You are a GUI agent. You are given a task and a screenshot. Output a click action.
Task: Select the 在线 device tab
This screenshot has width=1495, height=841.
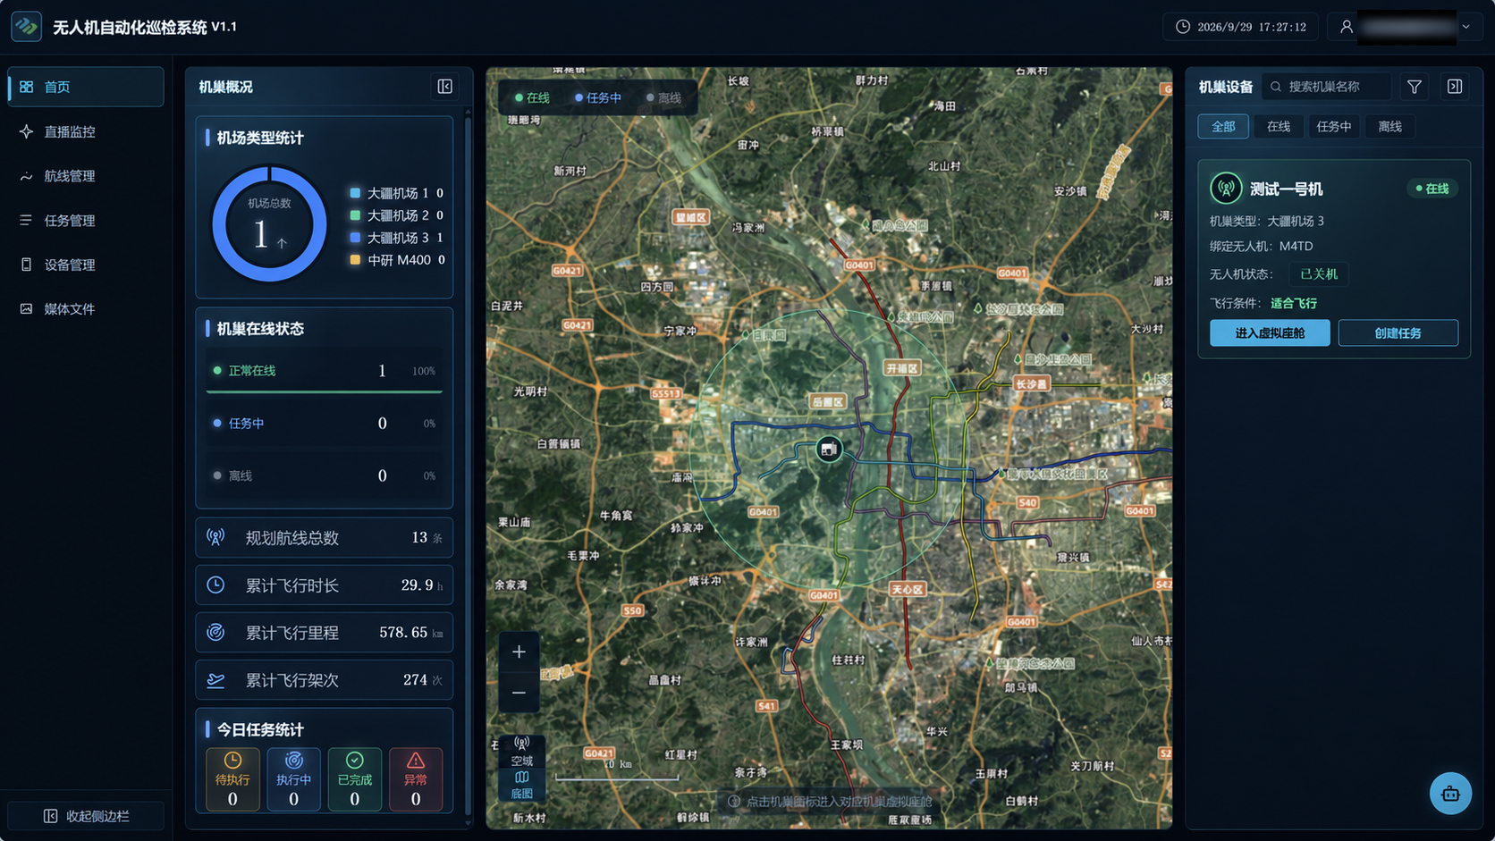1279,126
